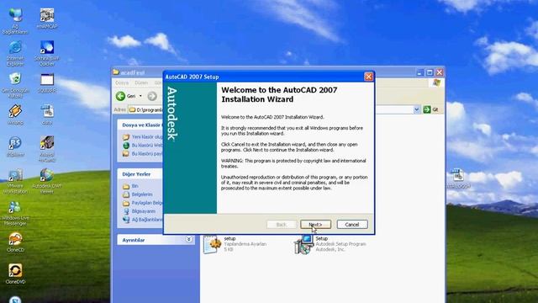
Task: Open the Software DVD Cracker desktop shortcut
Action: pos(47,53)
